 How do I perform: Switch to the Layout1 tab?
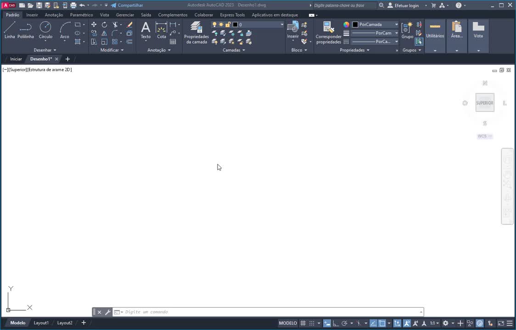coord(41,323)
